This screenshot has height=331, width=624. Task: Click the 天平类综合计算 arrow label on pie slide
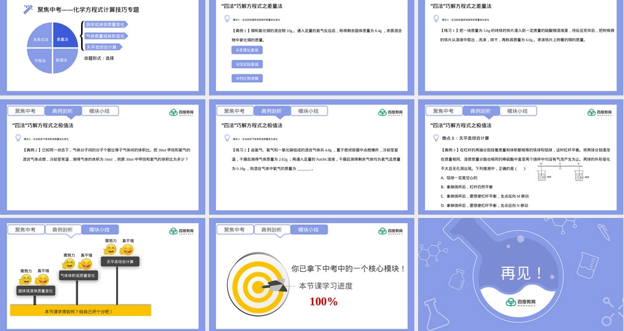pos(103,47)
